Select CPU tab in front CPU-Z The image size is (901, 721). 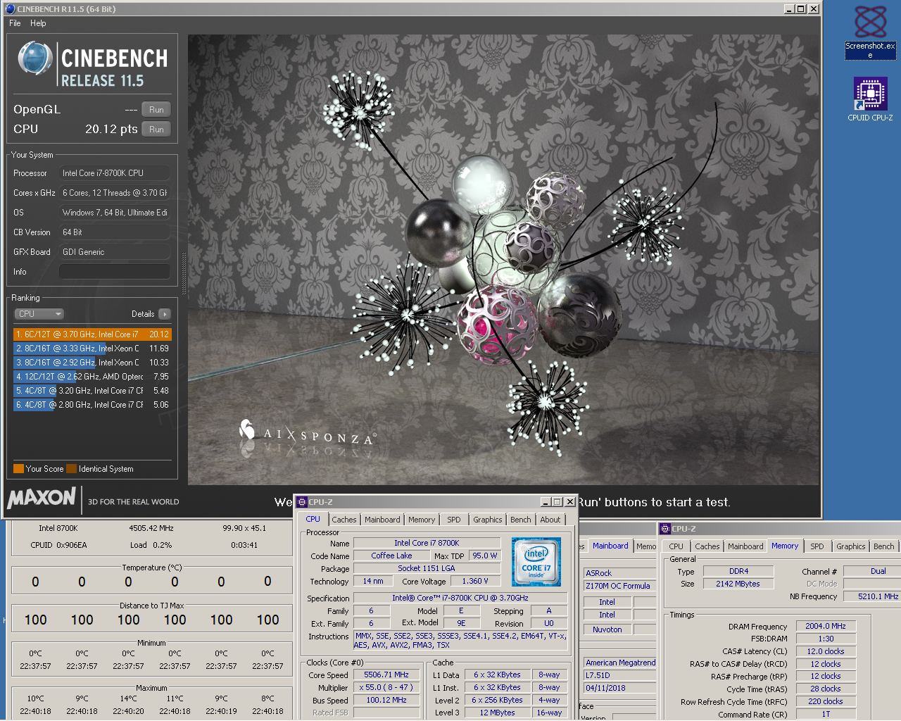click(313, 519)
